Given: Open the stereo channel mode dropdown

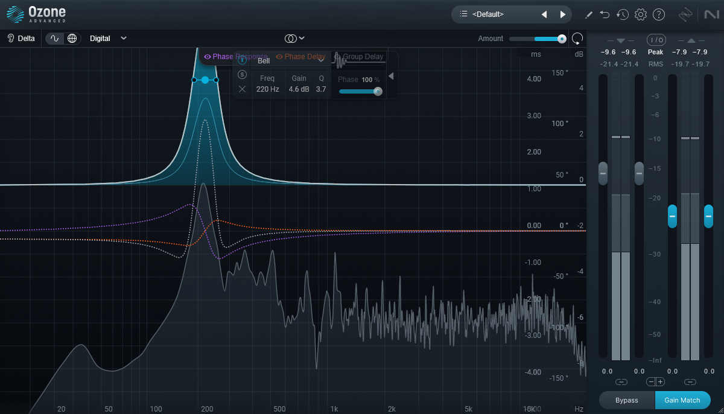Looking at the screenshot, I should point(294,38).
